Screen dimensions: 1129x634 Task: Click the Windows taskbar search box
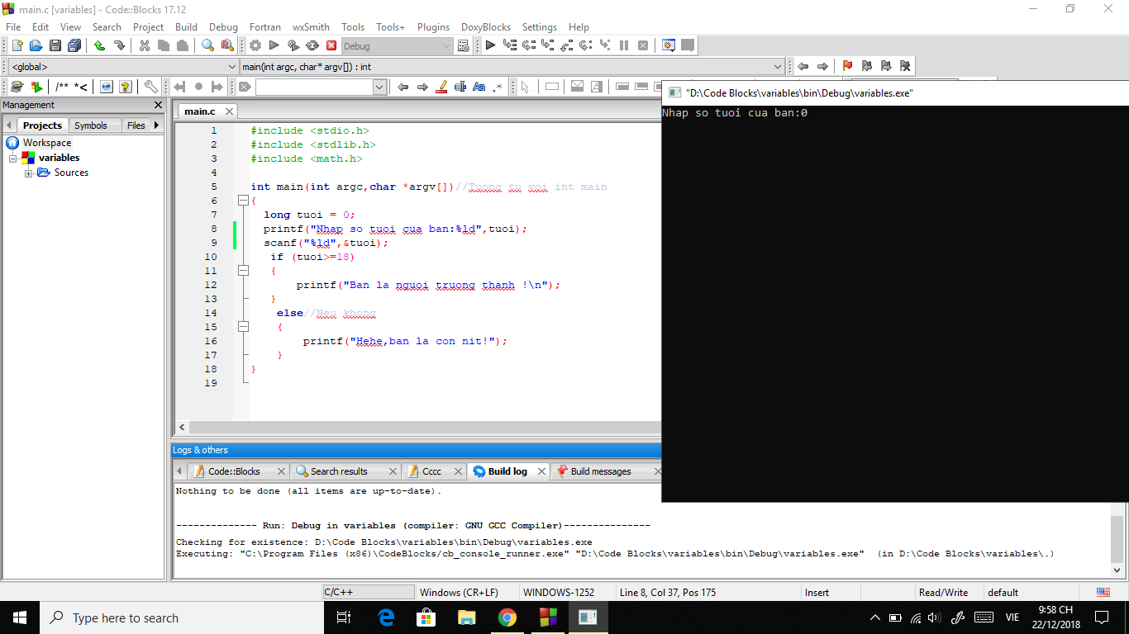click(x=124, y=618)
